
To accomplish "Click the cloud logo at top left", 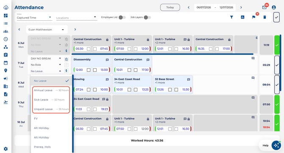I will (6, 8).
